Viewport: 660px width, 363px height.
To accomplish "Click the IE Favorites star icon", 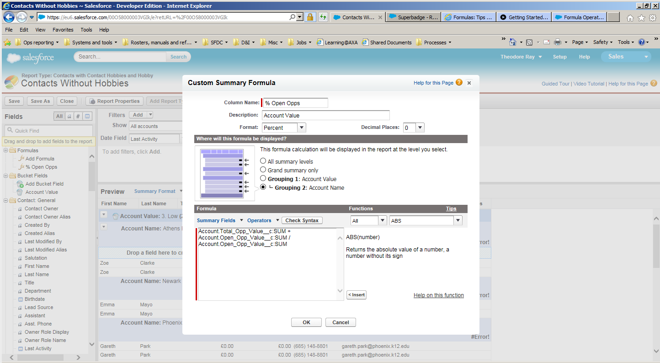I will 641,18.
